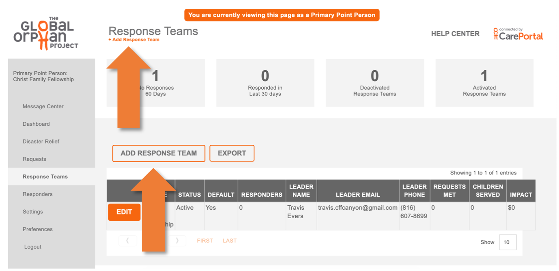The height and width of the screenshot is (271, 559).
Task: Sort table by STATUS column header
Action: pos(189,195)
